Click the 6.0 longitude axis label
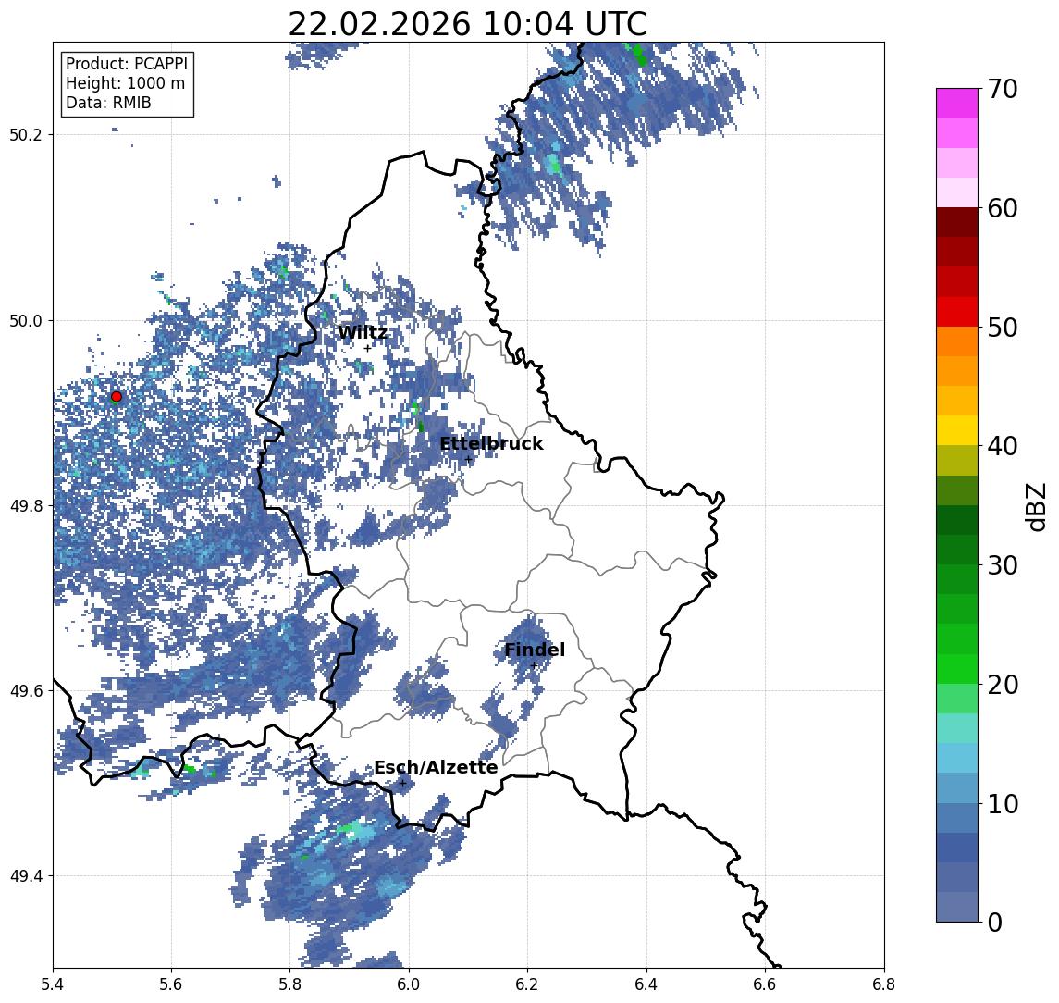The width and height of the screenshot is (1059, 1003). pyautogui.click(x=410, y=984)
